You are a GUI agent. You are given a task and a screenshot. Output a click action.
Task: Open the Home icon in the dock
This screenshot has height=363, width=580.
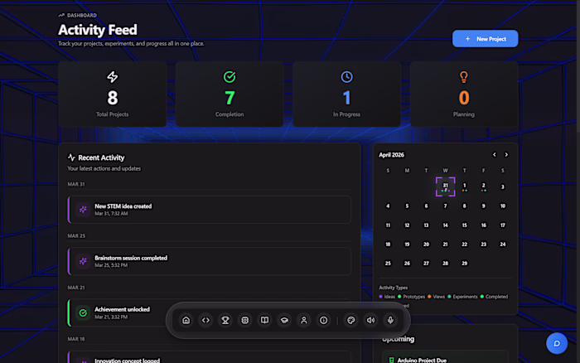[186, 320]
